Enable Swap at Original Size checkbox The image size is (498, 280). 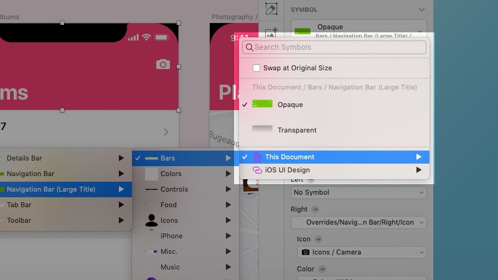tap(256, 68)
